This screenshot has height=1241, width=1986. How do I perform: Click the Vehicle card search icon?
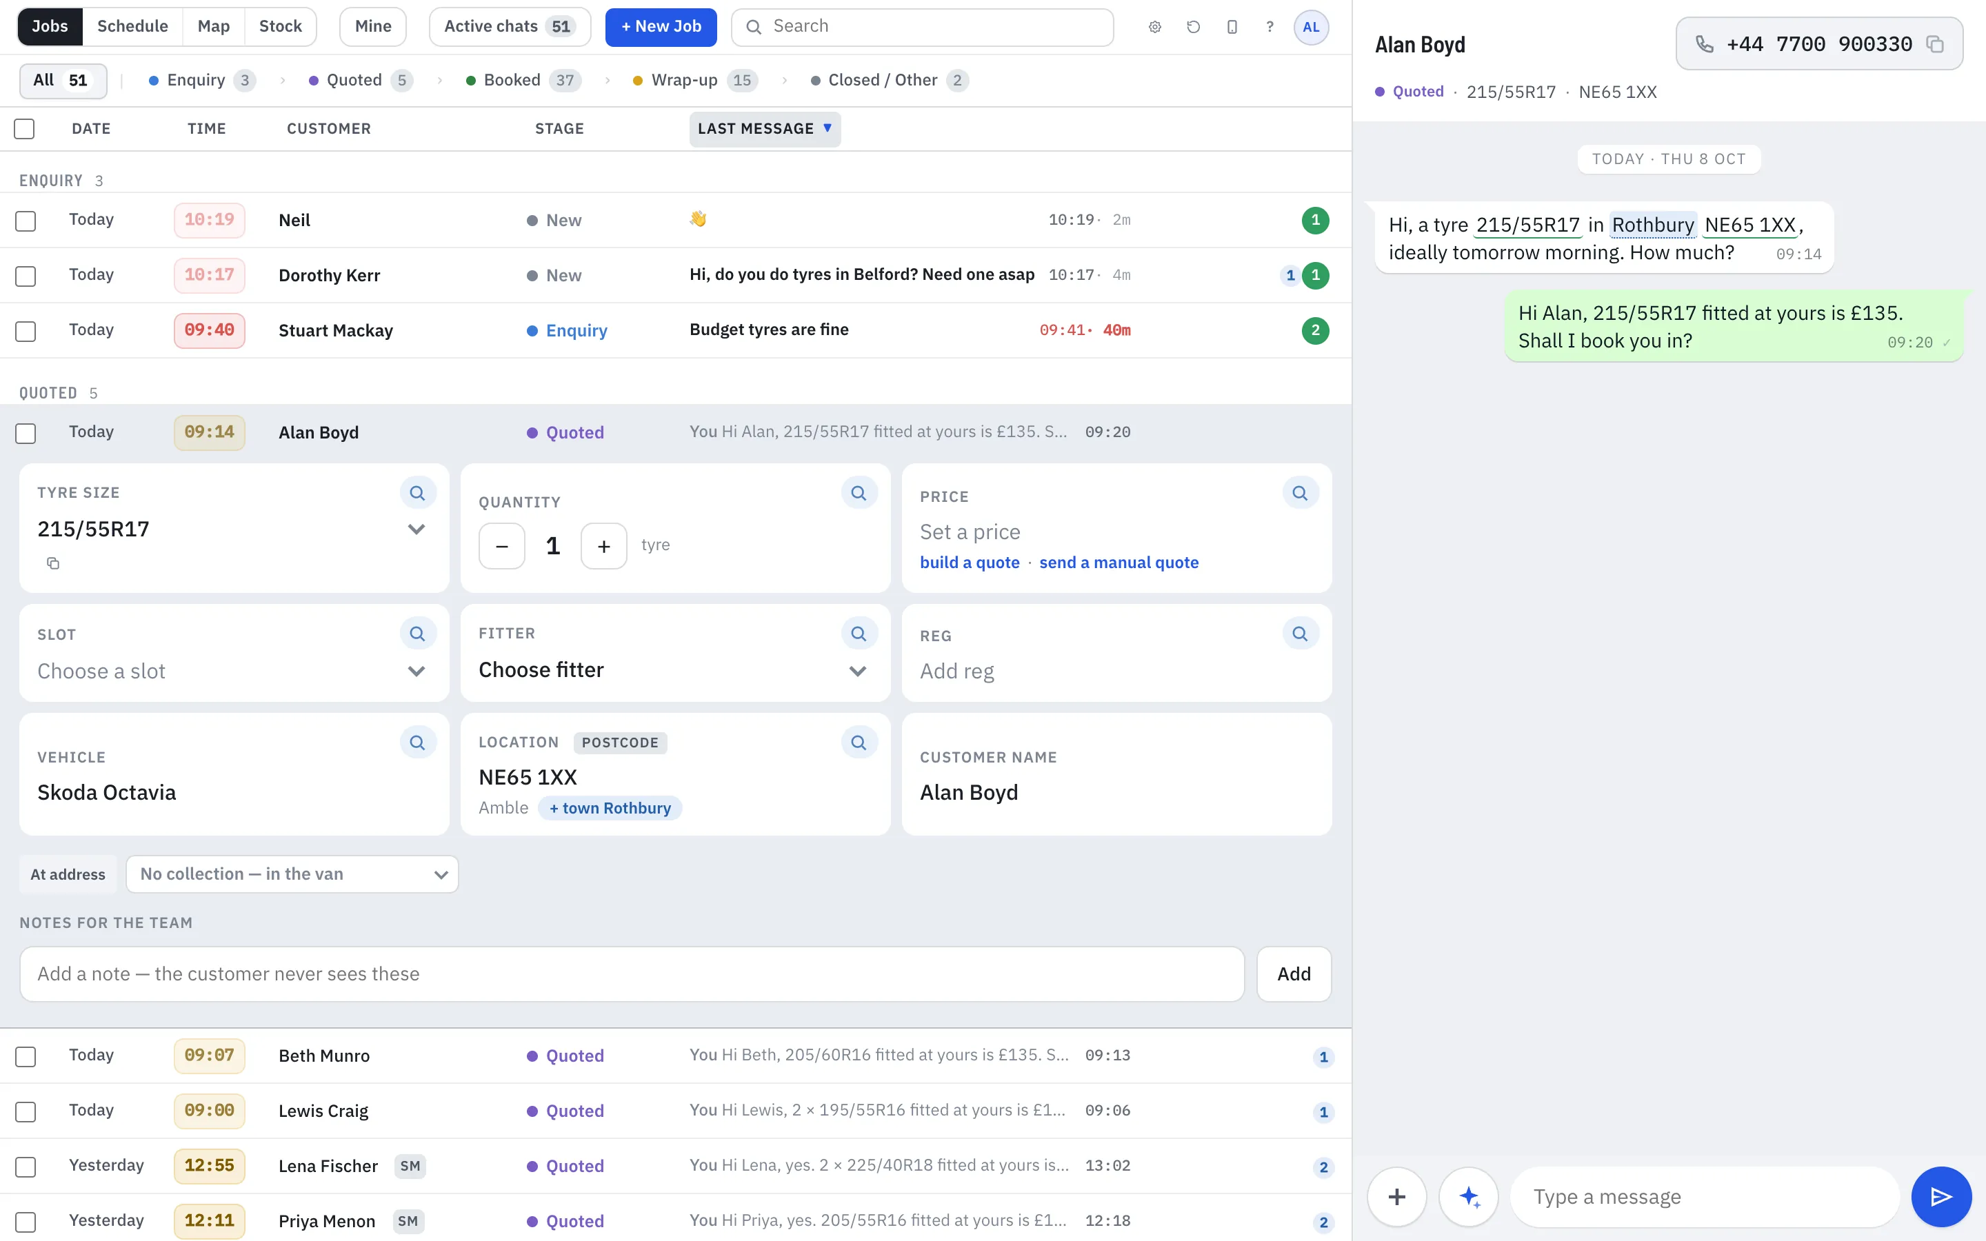(417, 743)
